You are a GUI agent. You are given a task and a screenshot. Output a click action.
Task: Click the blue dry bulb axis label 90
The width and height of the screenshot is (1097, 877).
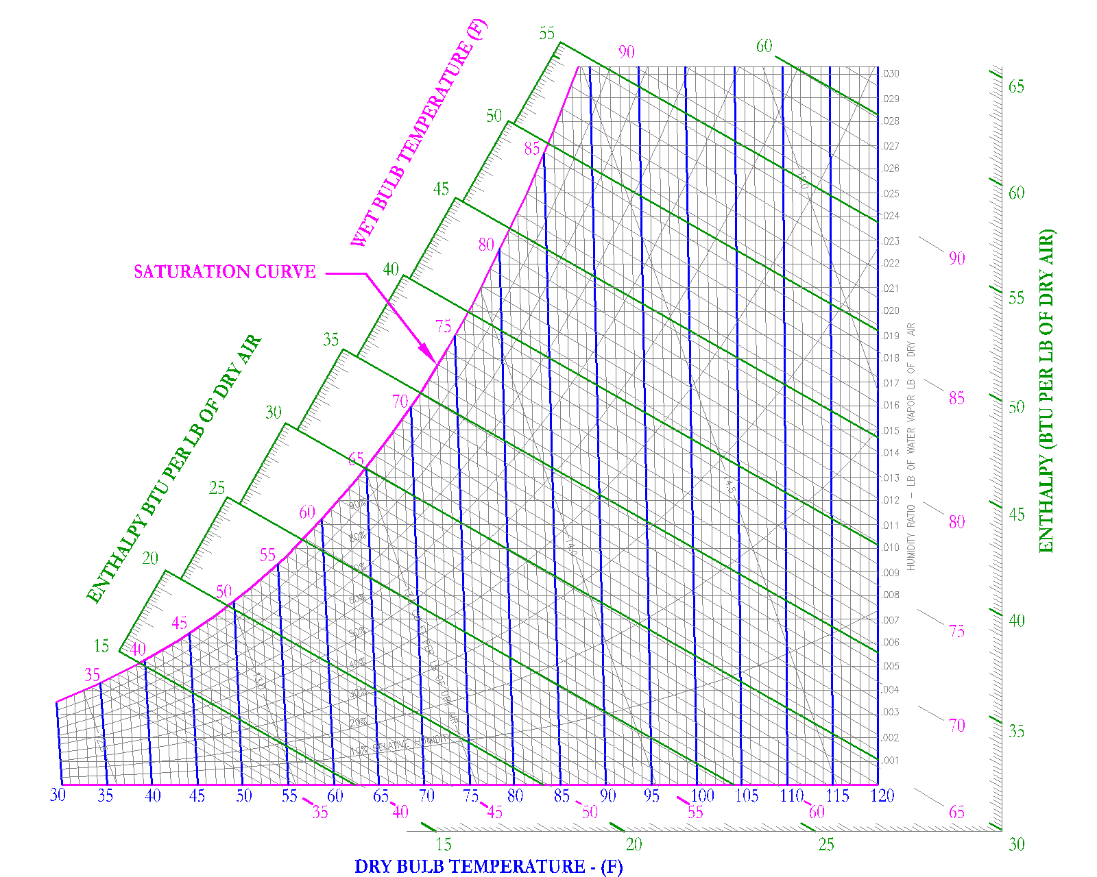608,795
